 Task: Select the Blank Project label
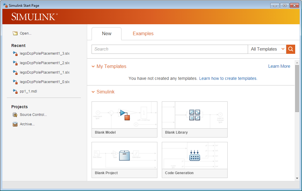point(106,173)
